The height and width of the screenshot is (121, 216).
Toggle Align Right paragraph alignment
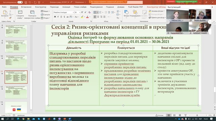click(101, 17)
